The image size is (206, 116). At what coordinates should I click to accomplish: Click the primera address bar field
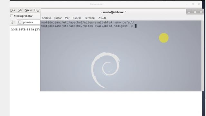tap(29, 22)
